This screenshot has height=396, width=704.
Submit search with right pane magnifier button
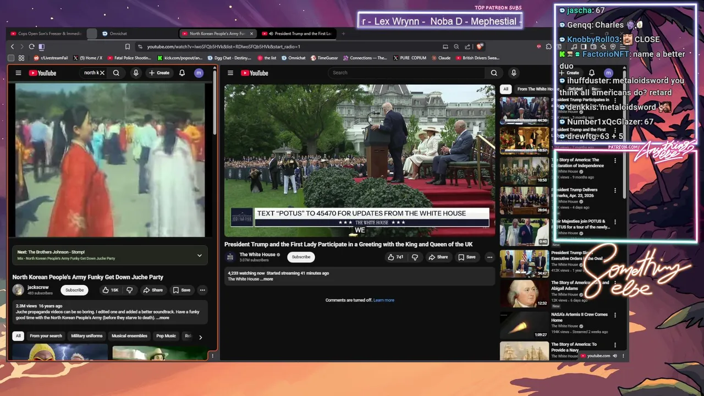[x=494, y=73]
